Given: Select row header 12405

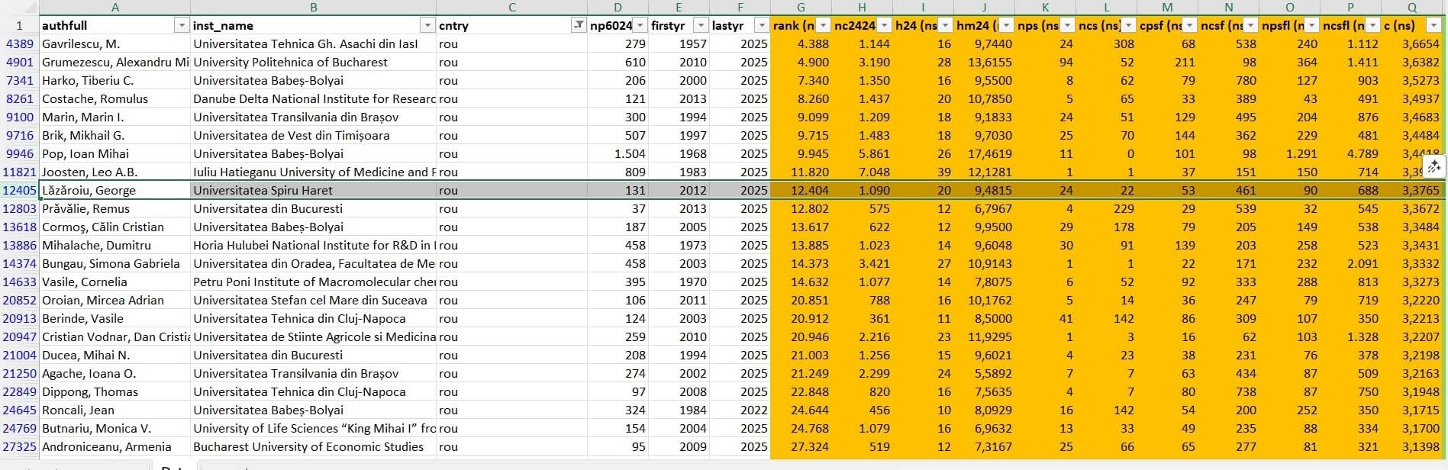Looking at the screenshot, I should 19,191.
